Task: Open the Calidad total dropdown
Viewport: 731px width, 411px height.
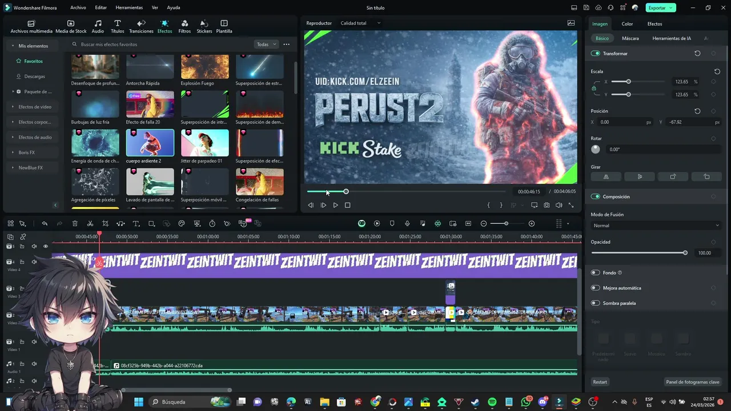Action: 360,23
